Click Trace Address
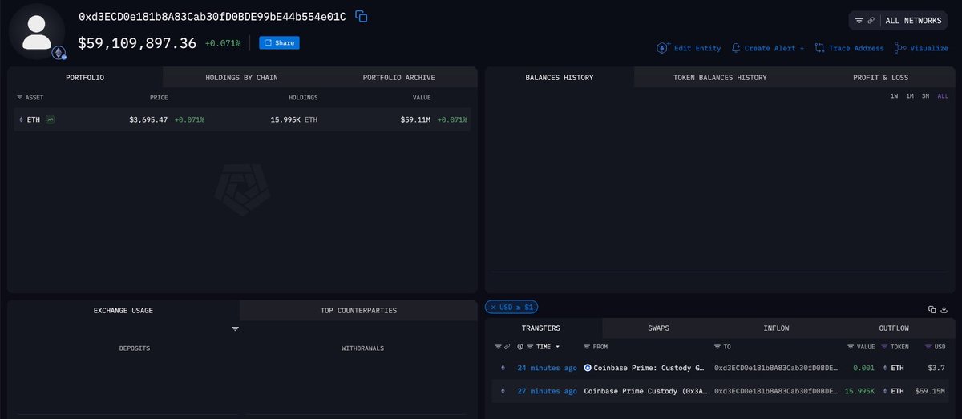The image size is (962, 419). click(849, 48)
